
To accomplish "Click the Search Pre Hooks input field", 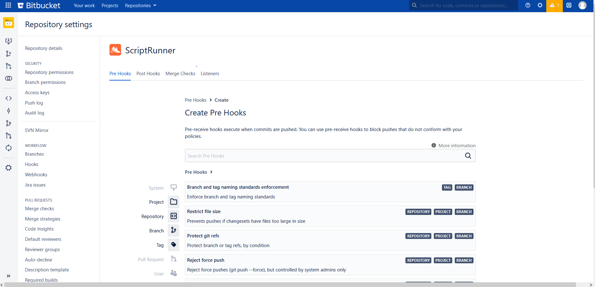I will (x=312, y=155).
